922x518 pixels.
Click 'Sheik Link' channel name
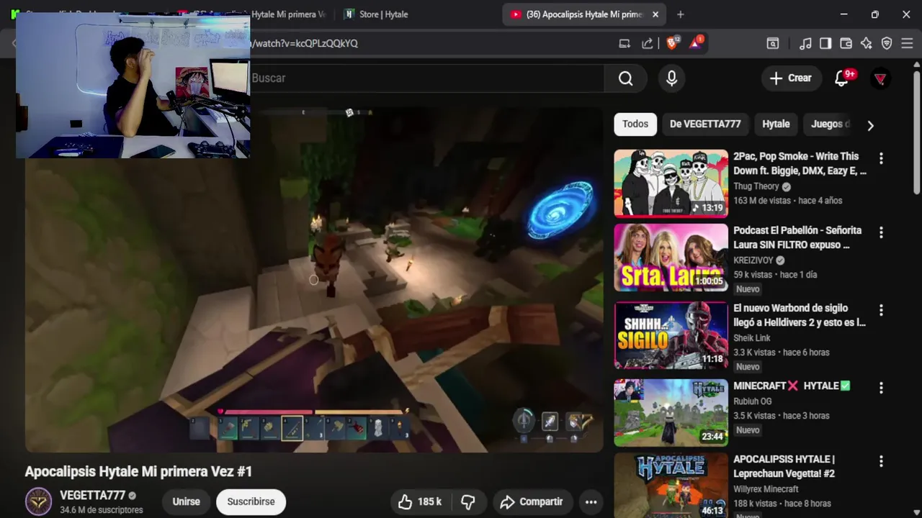752,338
